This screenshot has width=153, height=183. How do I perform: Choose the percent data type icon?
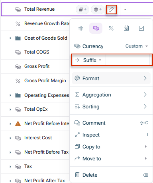point(111,28)
